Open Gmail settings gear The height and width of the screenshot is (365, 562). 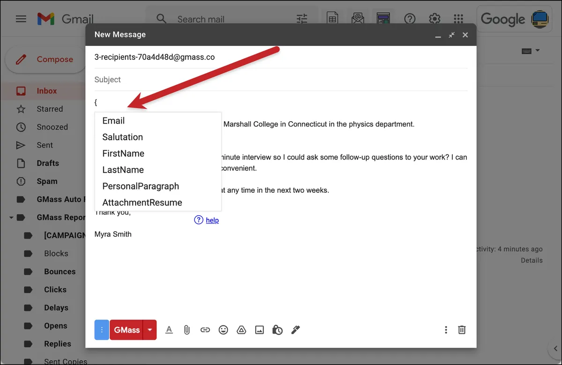click(435, 19)
